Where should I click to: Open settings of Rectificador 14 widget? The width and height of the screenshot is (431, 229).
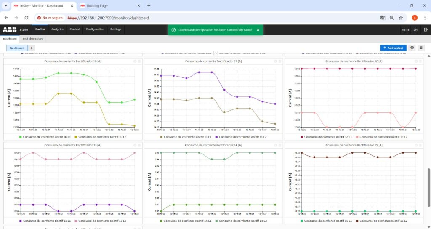[x=276, y=145]
